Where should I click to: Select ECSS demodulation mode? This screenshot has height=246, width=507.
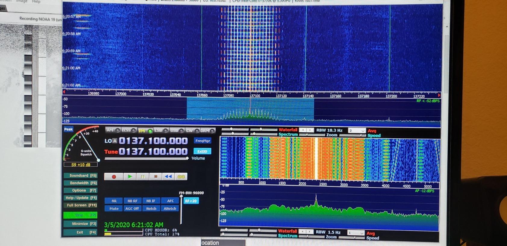(129, 130)
